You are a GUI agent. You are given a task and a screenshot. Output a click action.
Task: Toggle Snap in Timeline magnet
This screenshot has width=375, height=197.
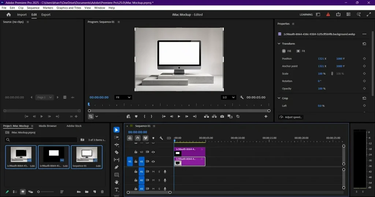click(x=138, y=138)
